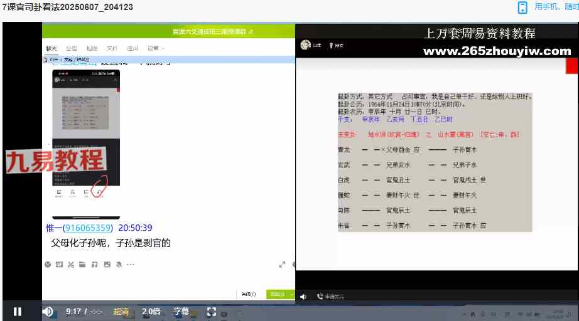Screen dimensions: 579x321
Task: Switch to the 公告 tab
Action: click(72, 48)
